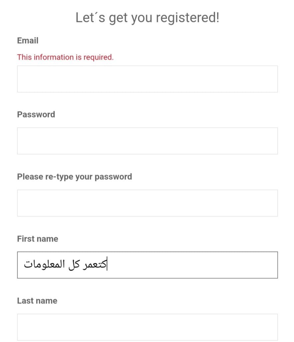The height and width of the screenshot is (342, 294).
Task: Select the re-type password field
Action: click(147, 203)
